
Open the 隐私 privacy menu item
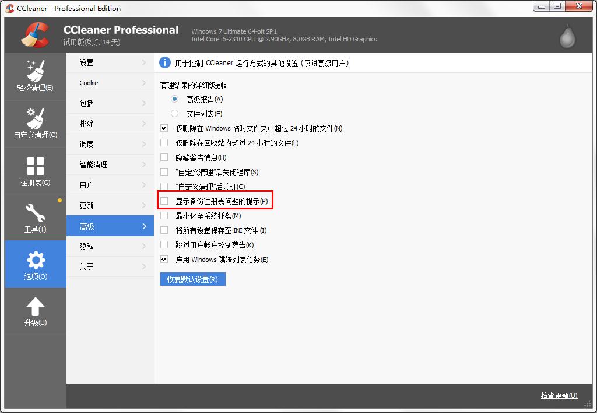pyautogui.click(x=110, y=246)
